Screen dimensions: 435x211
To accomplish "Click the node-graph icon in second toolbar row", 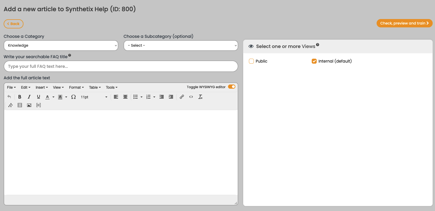I will pyautogui.click(x=10, y=105).
